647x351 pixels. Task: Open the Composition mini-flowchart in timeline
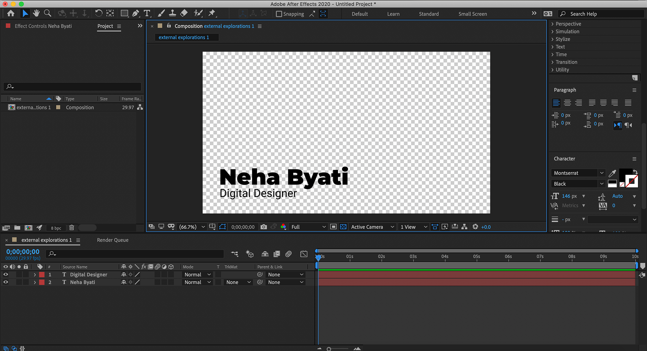click(235, 254)
